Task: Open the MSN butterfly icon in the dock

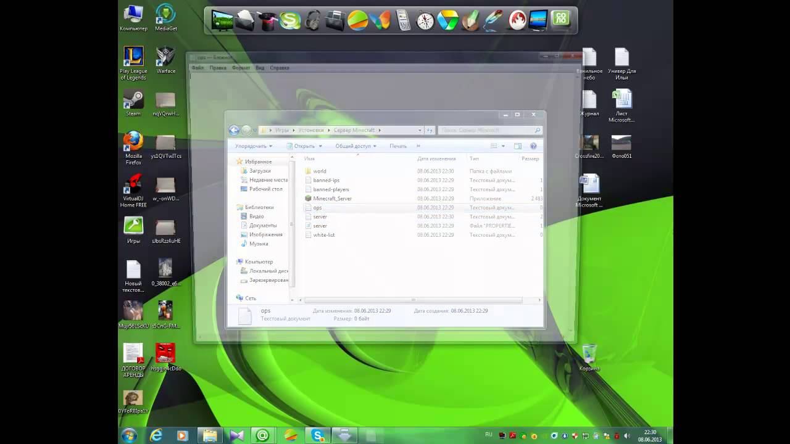Action: pyautogui.click(x=381, y=20)
